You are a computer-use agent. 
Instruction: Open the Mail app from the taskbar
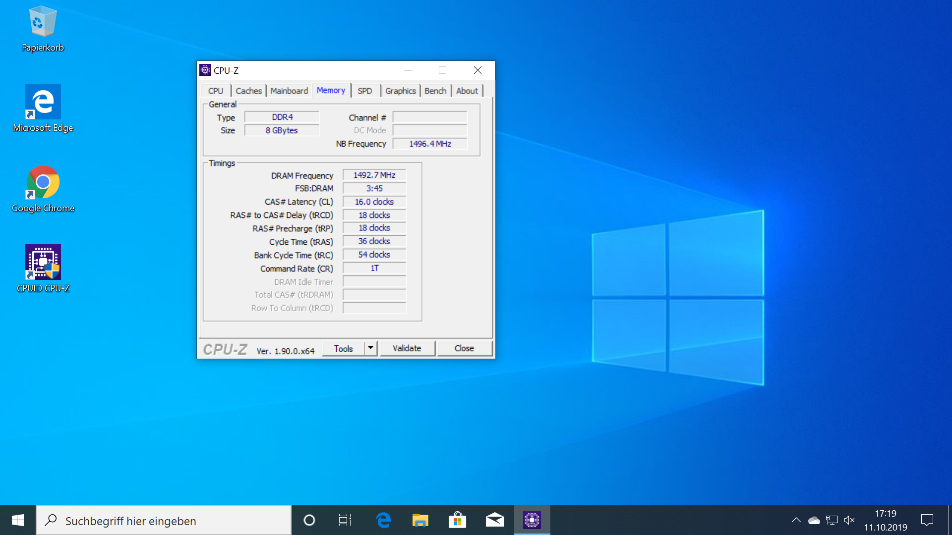click(494, 520)
